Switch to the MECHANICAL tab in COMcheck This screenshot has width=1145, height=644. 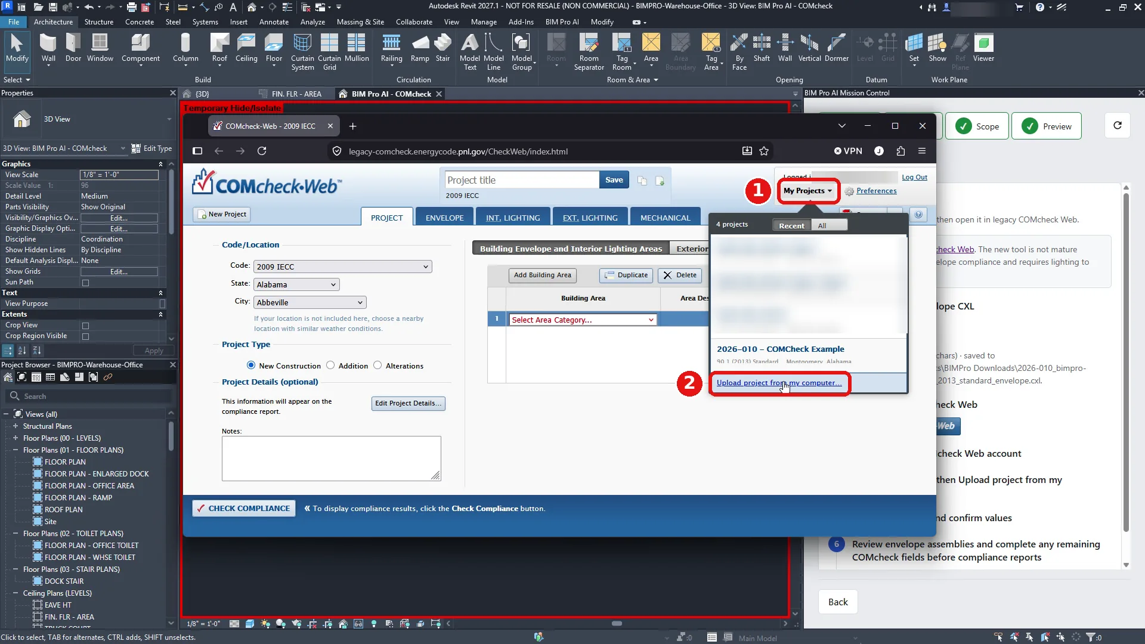pos(665,218)
